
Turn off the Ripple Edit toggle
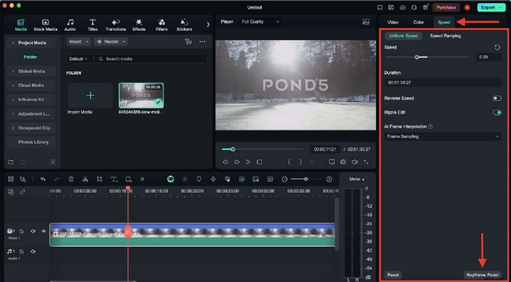(496, 112)
